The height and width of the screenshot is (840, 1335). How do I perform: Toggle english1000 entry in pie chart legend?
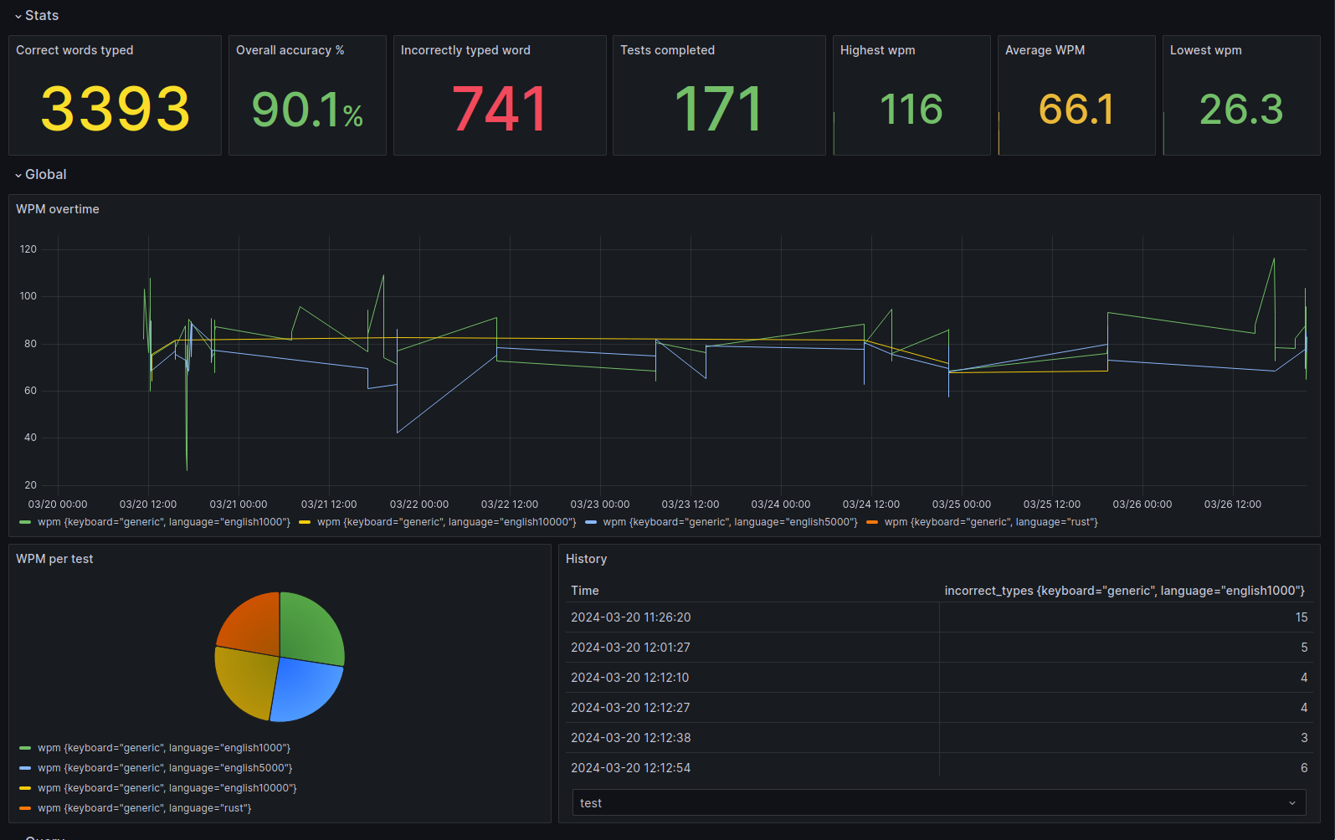(164, 748)
